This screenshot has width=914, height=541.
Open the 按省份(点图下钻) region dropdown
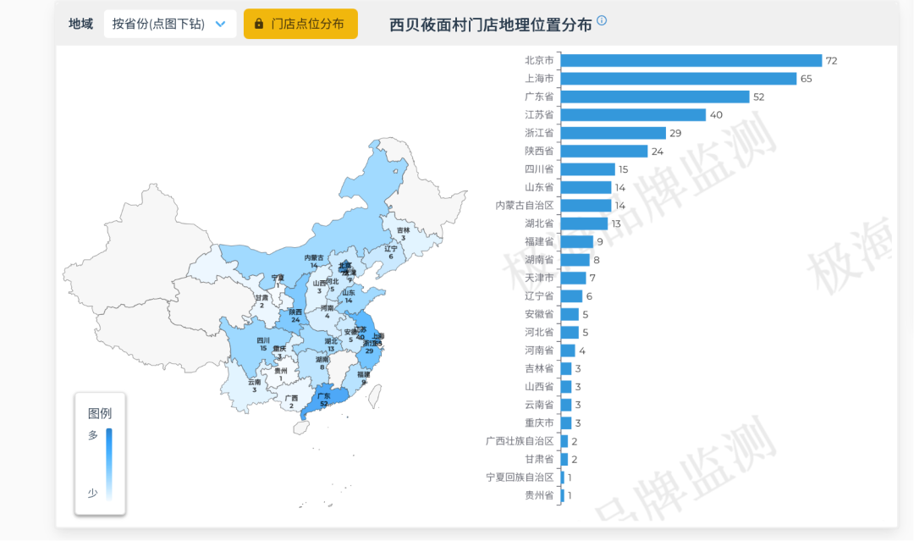pos(169,24)
